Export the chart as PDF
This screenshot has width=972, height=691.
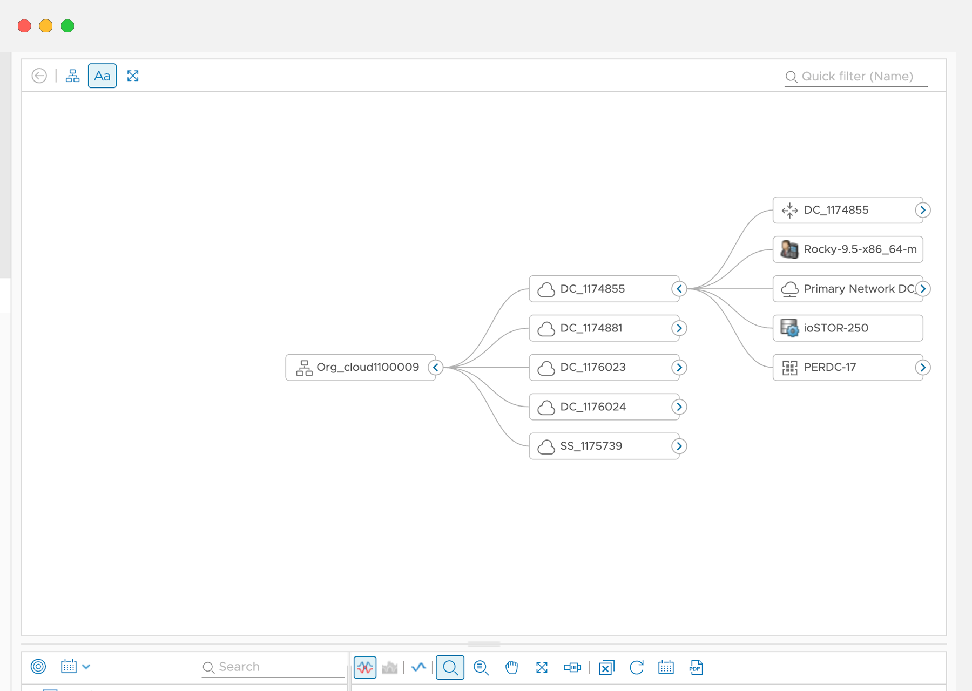696,668
